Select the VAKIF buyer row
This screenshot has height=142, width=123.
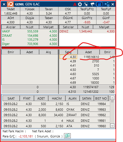point(30,31)
